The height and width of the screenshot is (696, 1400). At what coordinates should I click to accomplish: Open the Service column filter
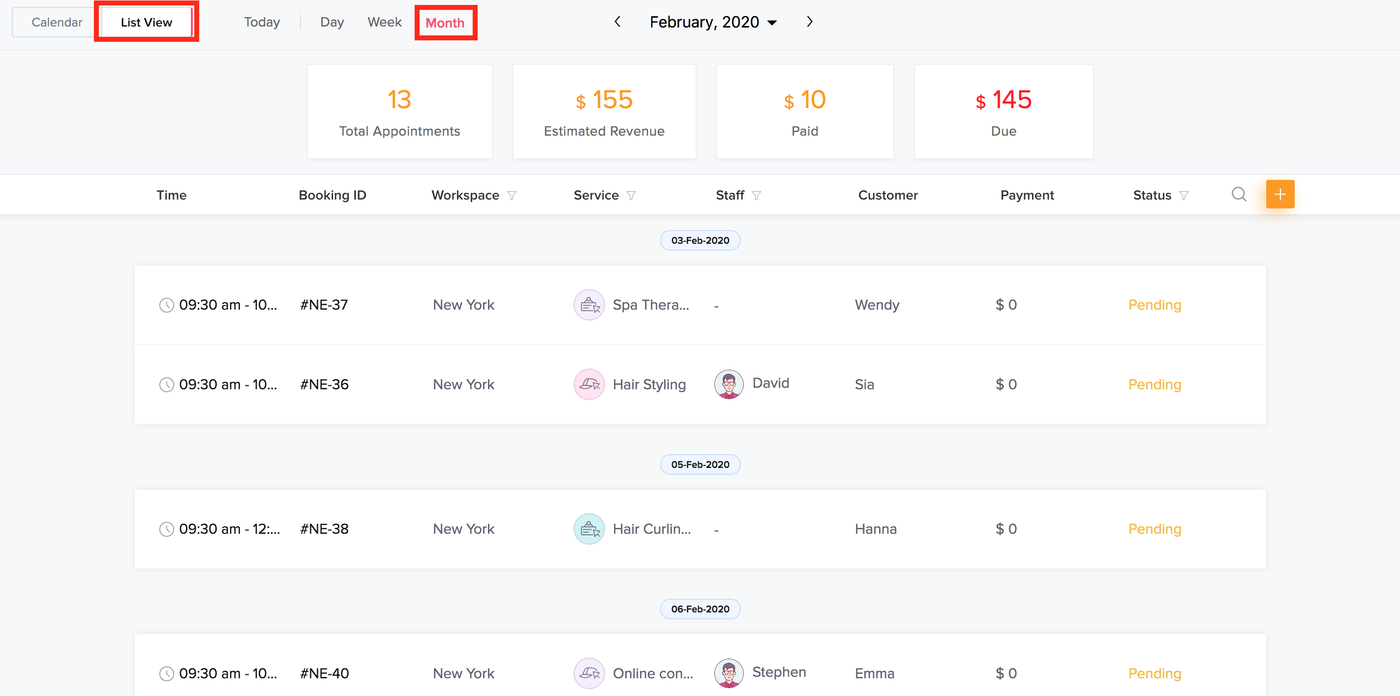(631, 196)
